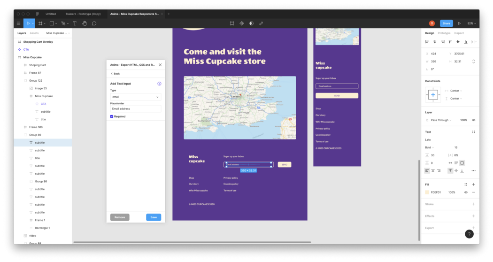Switch to the Assets tab
Screen dimensions: 493x262
point(34,33)
